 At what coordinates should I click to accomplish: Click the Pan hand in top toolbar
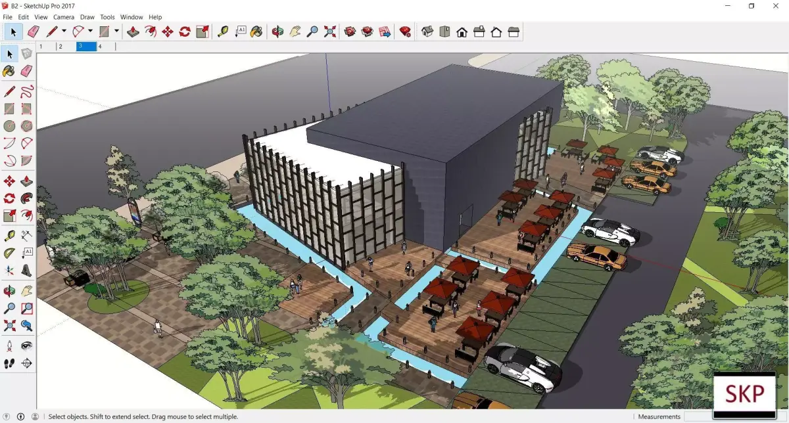(295, 32)
